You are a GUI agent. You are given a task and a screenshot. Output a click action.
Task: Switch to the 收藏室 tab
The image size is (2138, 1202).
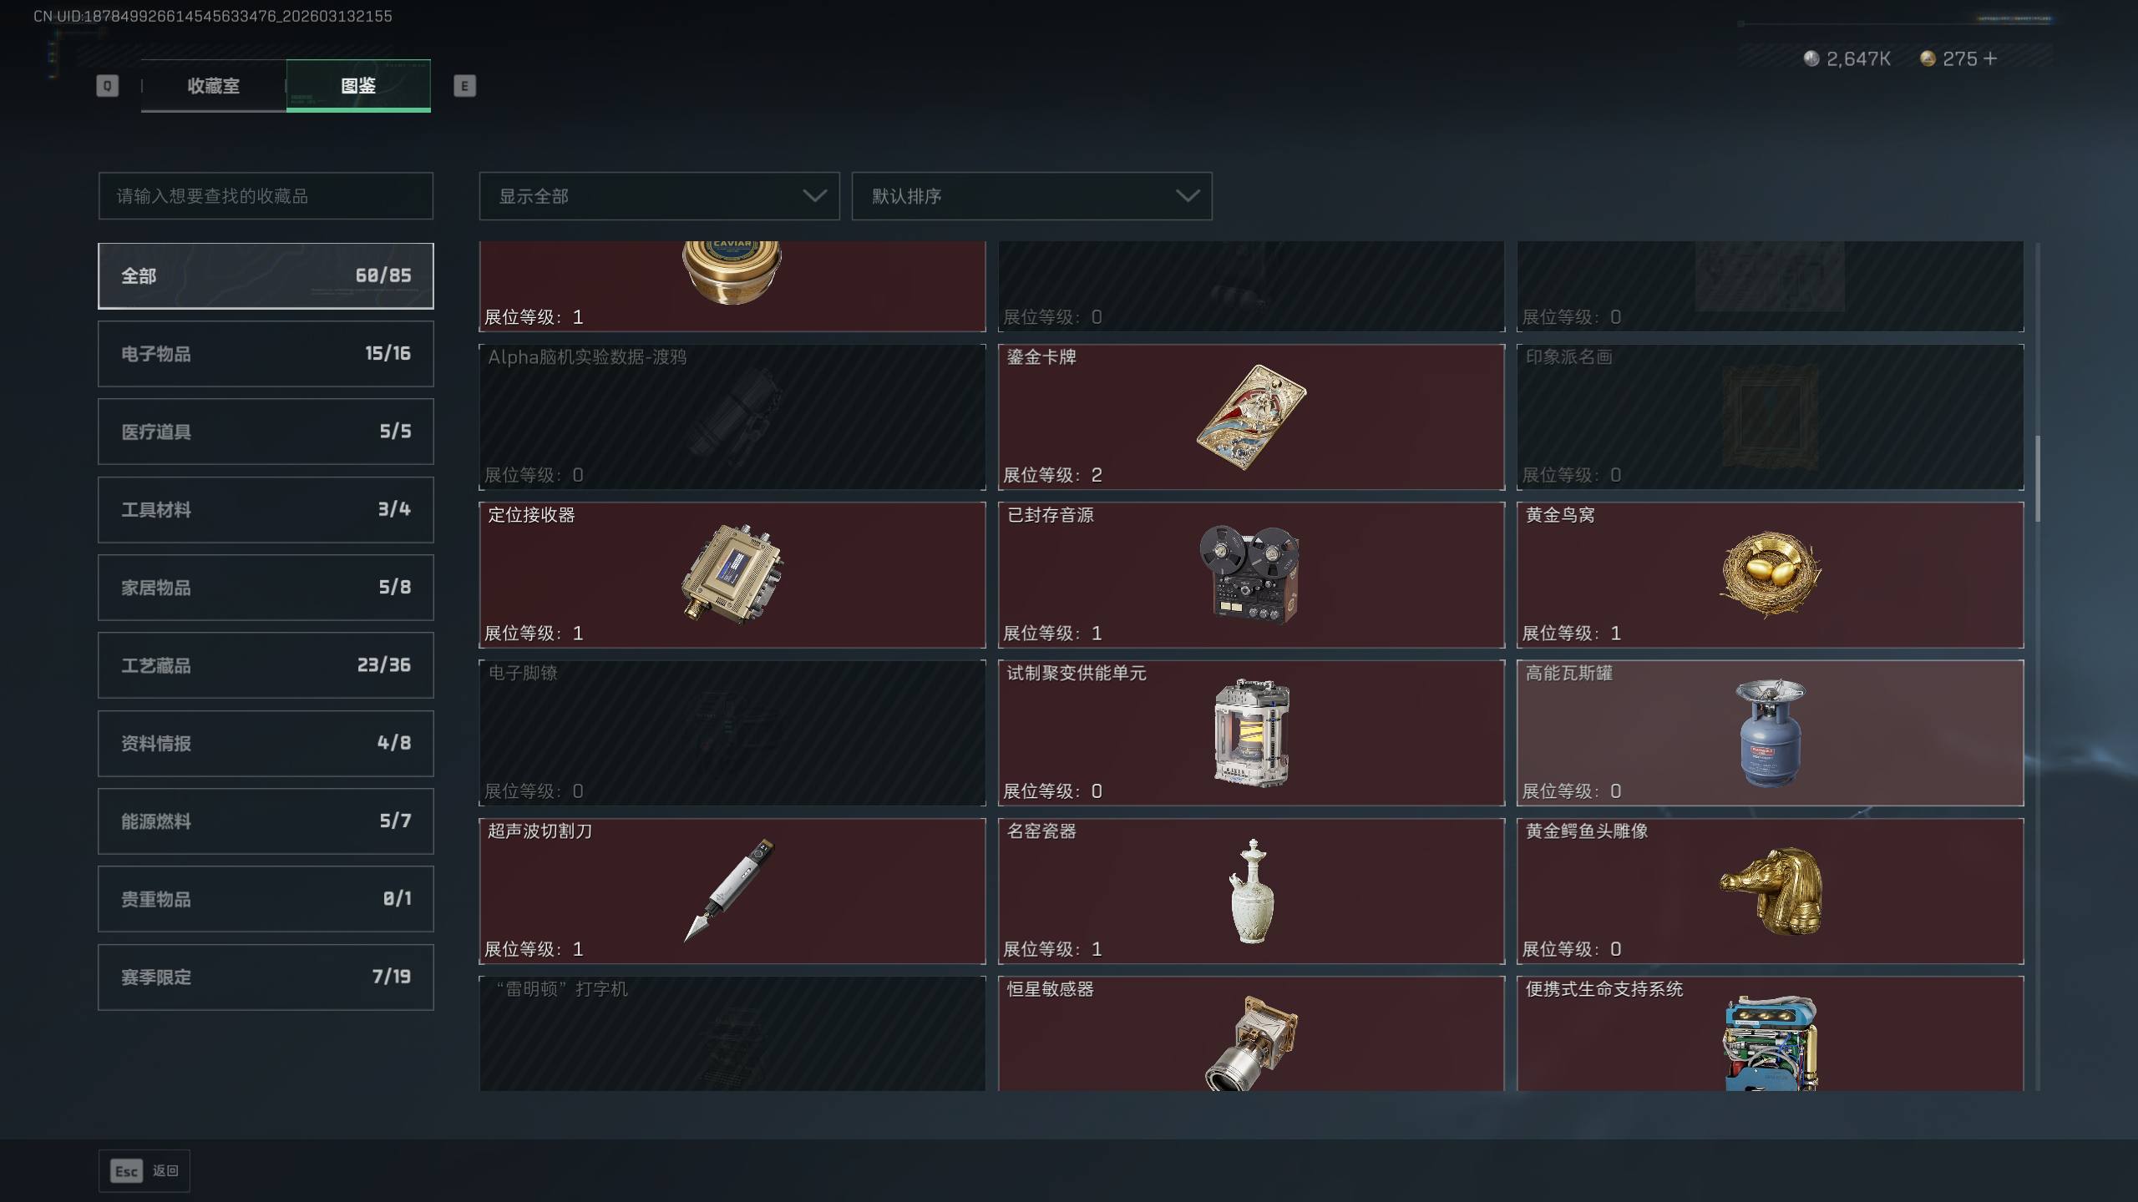(213, 85)
